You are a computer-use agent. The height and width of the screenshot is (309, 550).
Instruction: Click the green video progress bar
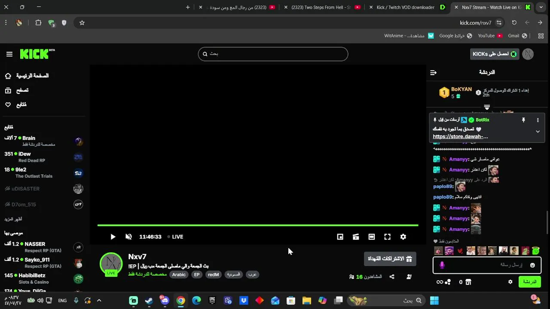pos(258,225)
